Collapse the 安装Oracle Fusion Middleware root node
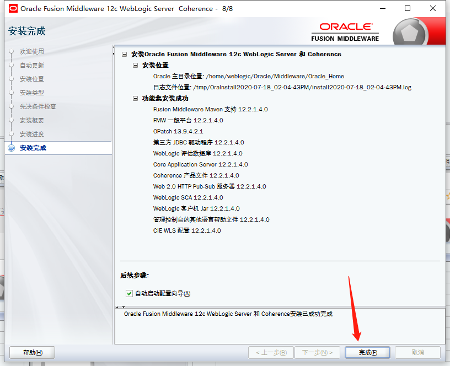The height and width of the screenshot is (366, 450). click(x=124, y=54)
